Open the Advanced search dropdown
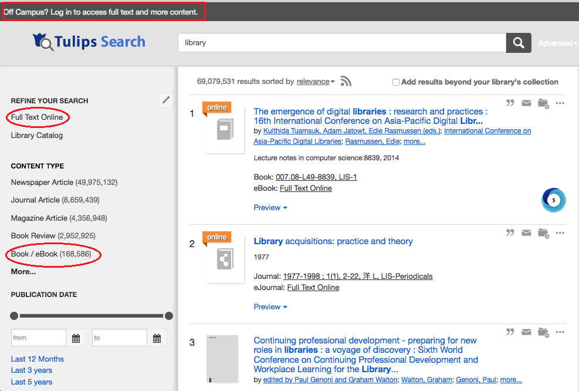This screenshot has height=391, width=579. pos(557,43)
